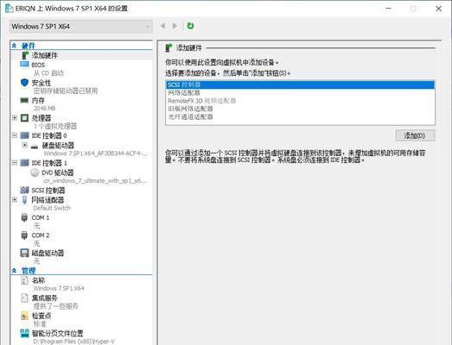
Task: Click the DVD 驱动器 disc icon
Action: [35, 172]
